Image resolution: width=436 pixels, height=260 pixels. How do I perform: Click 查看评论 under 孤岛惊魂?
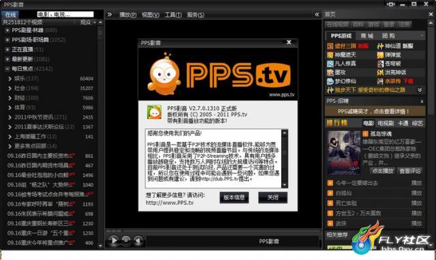410,171
